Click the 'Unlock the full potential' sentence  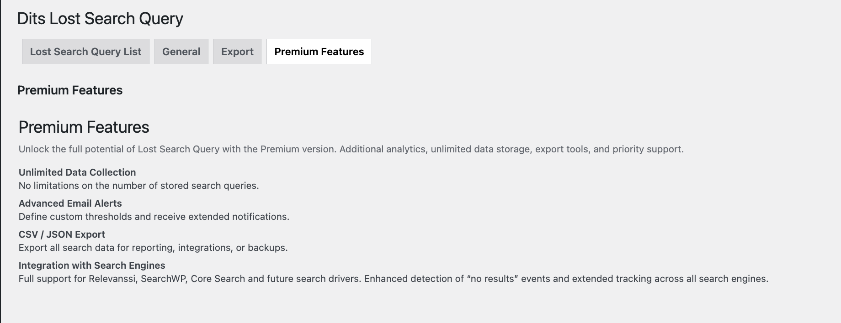tap(176, 149)
